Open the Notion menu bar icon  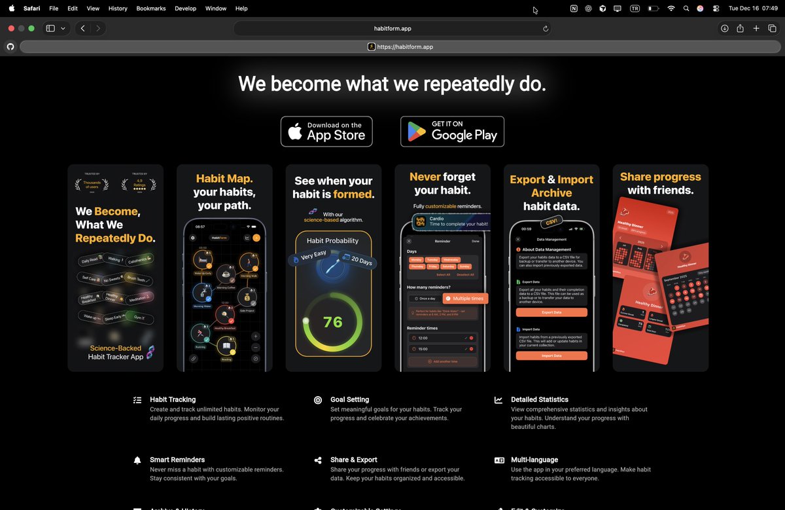tap(574, 9)
